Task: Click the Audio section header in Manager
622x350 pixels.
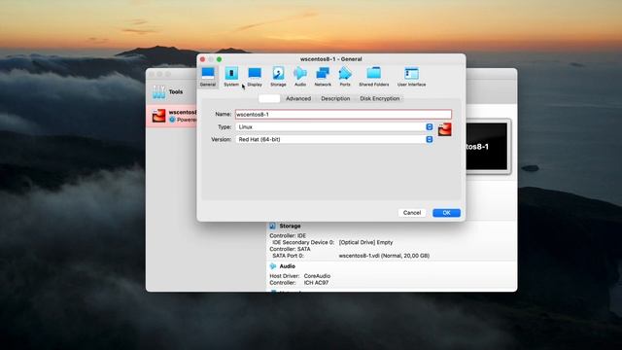Action: 288,266
